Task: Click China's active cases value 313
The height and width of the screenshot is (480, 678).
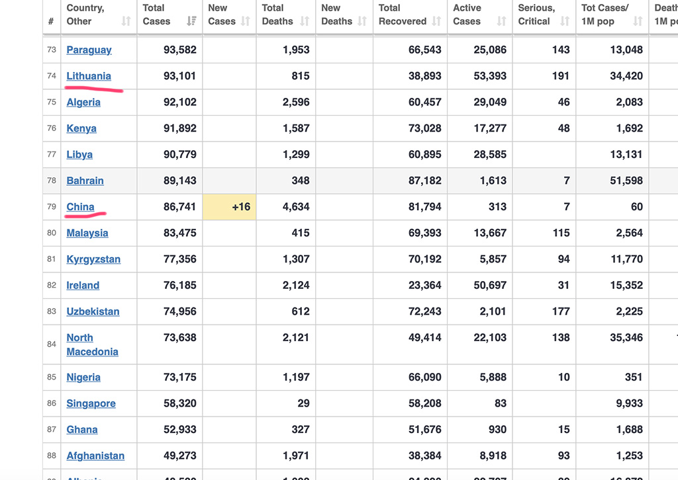Action: tap(498, 207)
